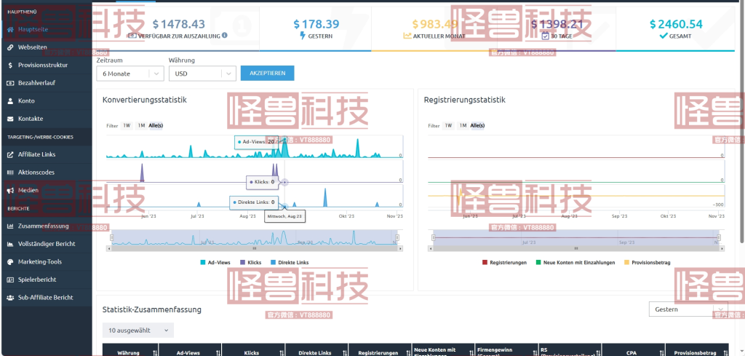Click the chart icon beside Aktueller Monat
This screenshot has height=356, width=745.
407,36
